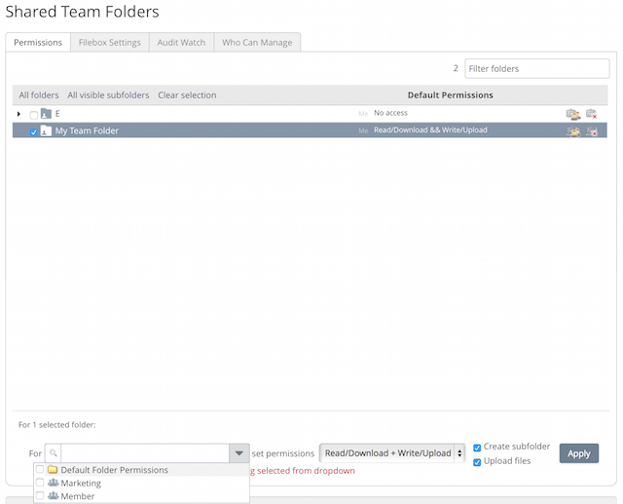Click the folder icon for folder E
The image size is (623, 504).
point(46,114)
